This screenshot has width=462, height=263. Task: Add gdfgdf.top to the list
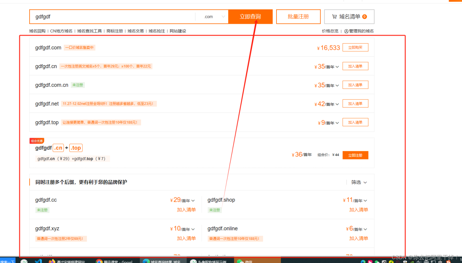pyautogui.click(x=356, y=123)
